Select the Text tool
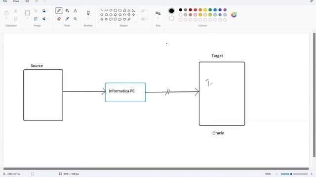Image resolution: width=316 pixels, height=177 pixels. (75, 11)
